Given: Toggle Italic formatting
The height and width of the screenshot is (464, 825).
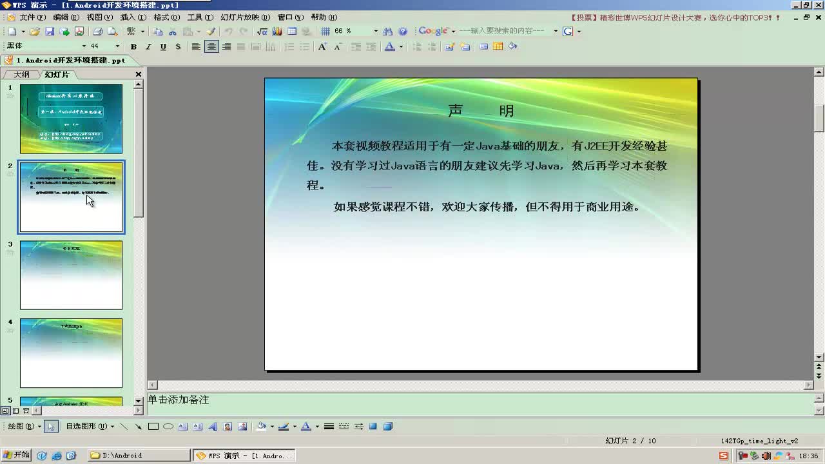Looking at the screenshot, I should pyautogui.click(x=148, y=46).
